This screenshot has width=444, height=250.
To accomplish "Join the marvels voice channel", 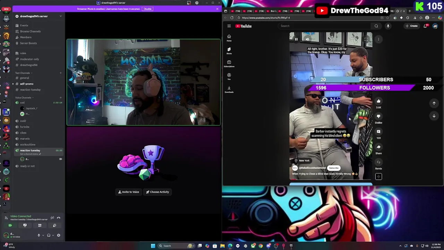I will click(25, 139).
